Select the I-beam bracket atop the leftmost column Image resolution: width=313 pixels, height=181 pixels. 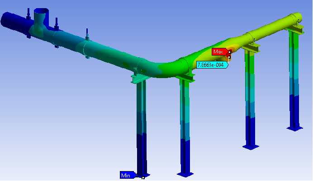coord(140,79)
